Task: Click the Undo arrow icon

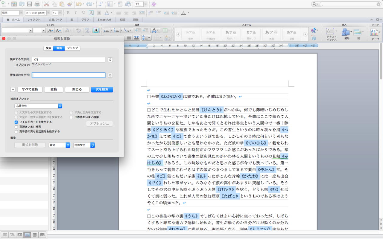Action: pos(78,4)
